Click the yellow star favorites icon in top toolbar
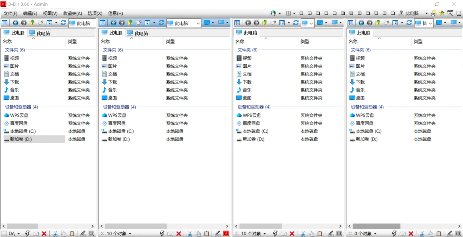The height and width of the screenshot is (237, 463). pos(442,13)
